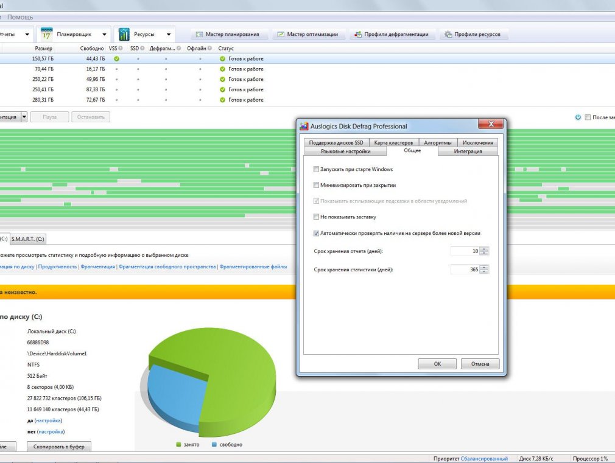Click the status icon in the 250,41 ГБ row
This screenshot has width=615, height=463.
coord(222,89)
